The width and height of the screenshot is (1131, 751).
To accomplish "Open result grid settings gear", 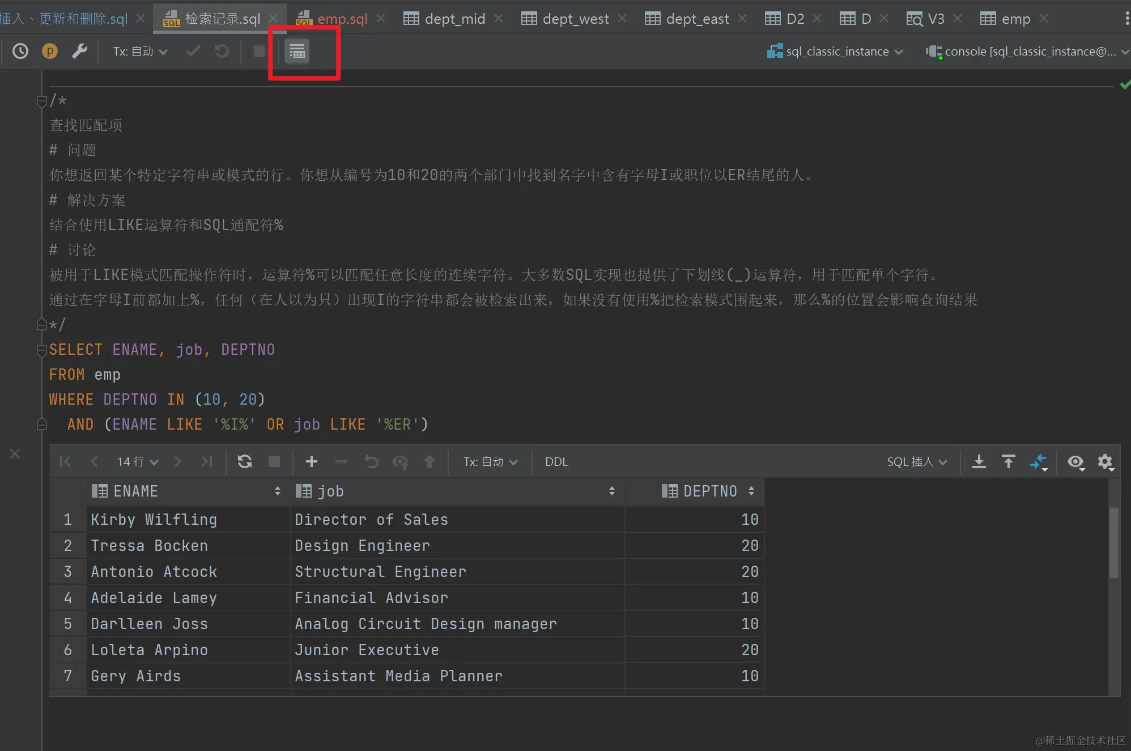I will [1105, 462].
